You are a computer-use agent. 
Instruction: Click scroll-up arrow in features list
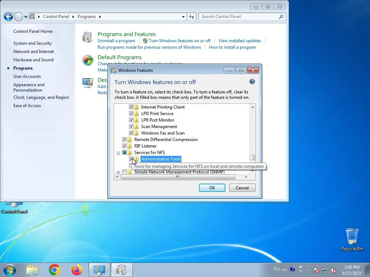[x=253, y=107]
